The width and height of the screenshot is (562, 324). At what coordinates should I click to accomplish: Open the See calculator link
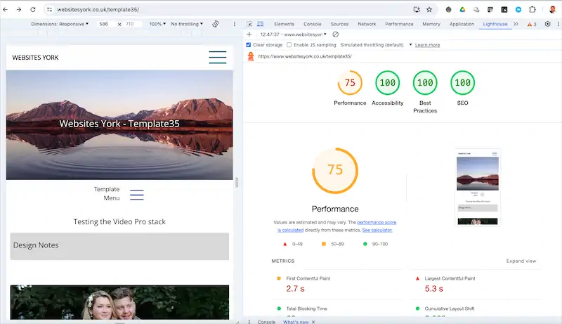pyautogui.click(x=377, y=230)
